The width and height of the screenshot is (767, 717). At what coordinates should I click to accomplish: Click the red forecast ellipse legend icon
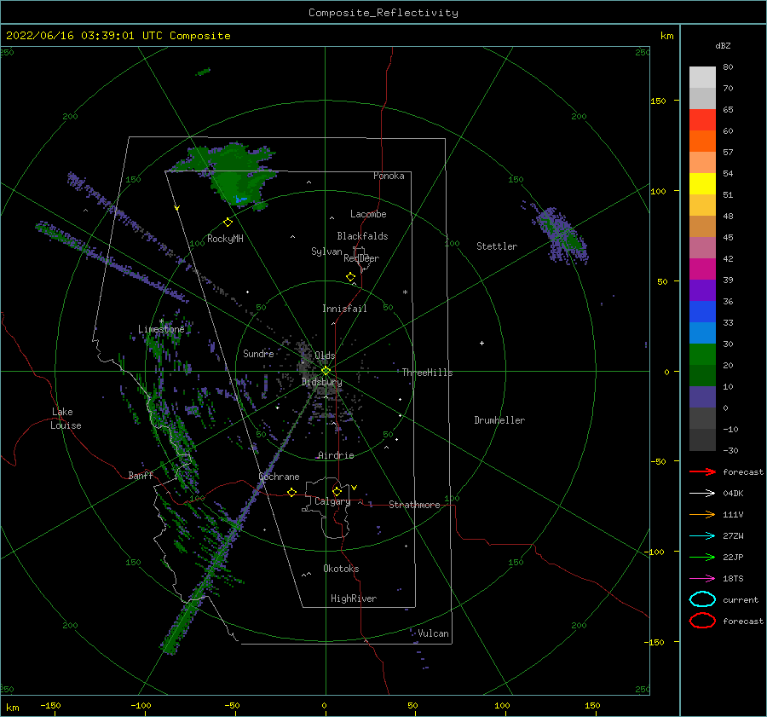click(x=702, y=621)
